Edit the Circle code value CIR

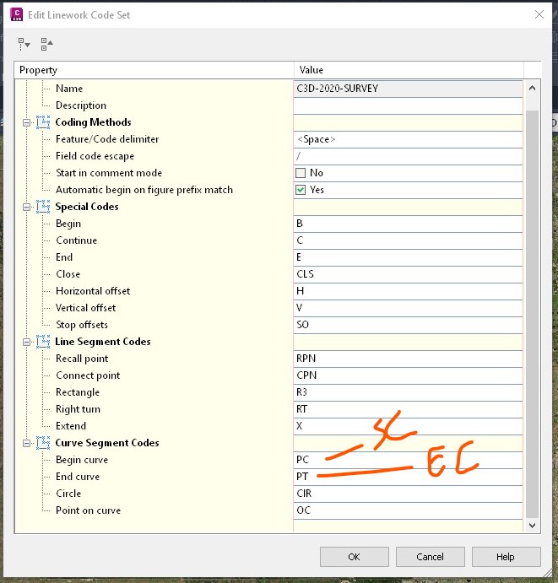(408, 494)
